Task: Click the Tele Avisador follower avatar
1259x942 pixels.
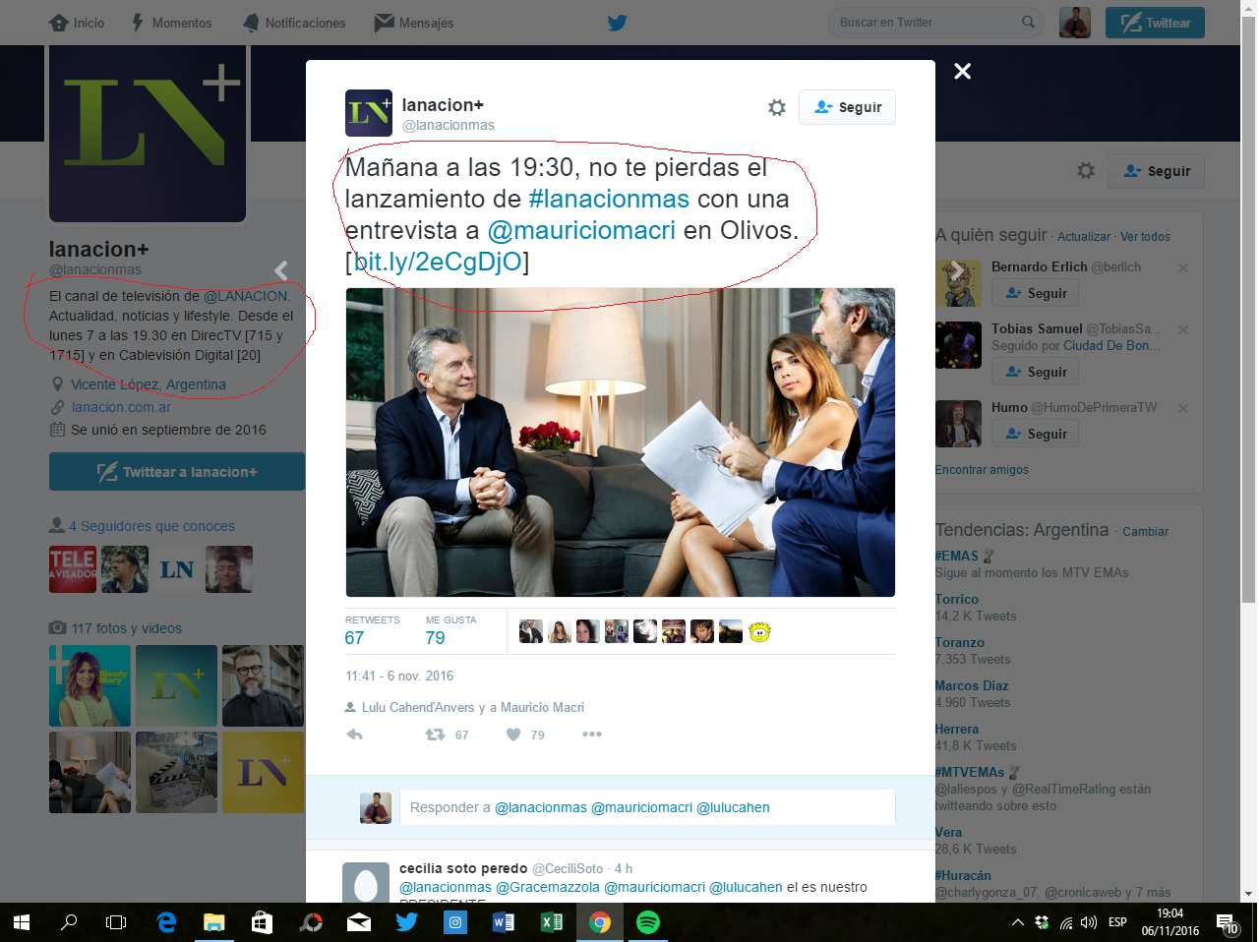Action: point(73,569)
